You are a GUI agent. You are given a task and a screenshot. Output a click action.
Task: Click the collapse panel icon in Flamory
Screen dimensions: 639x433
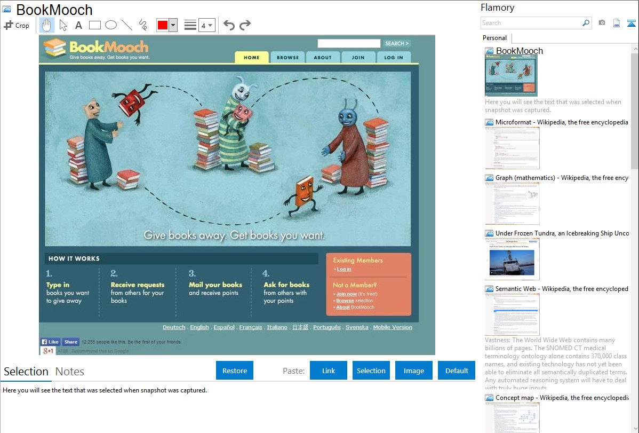coord(631,23)
